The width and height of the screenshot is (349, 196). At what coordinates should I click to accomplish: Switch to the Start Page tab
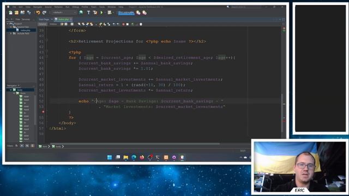[x=44, y=20]
